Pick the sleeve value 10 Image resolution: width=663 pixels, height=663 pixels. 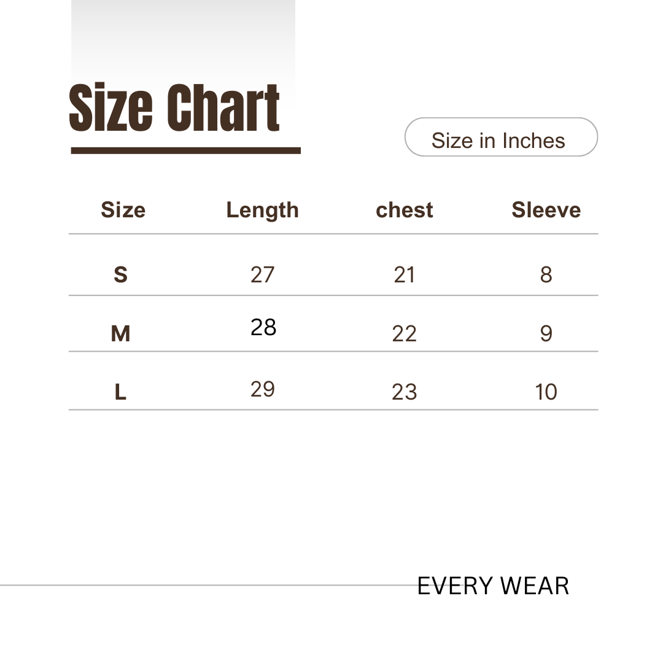(546, 392)
